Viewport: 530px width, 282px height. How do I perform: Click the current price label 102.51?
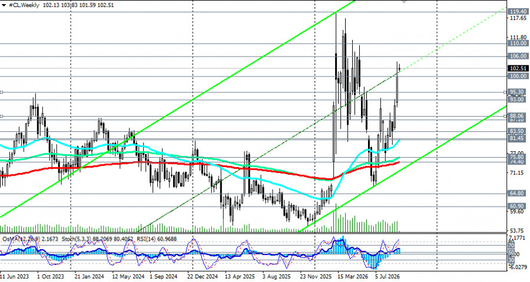518,68
